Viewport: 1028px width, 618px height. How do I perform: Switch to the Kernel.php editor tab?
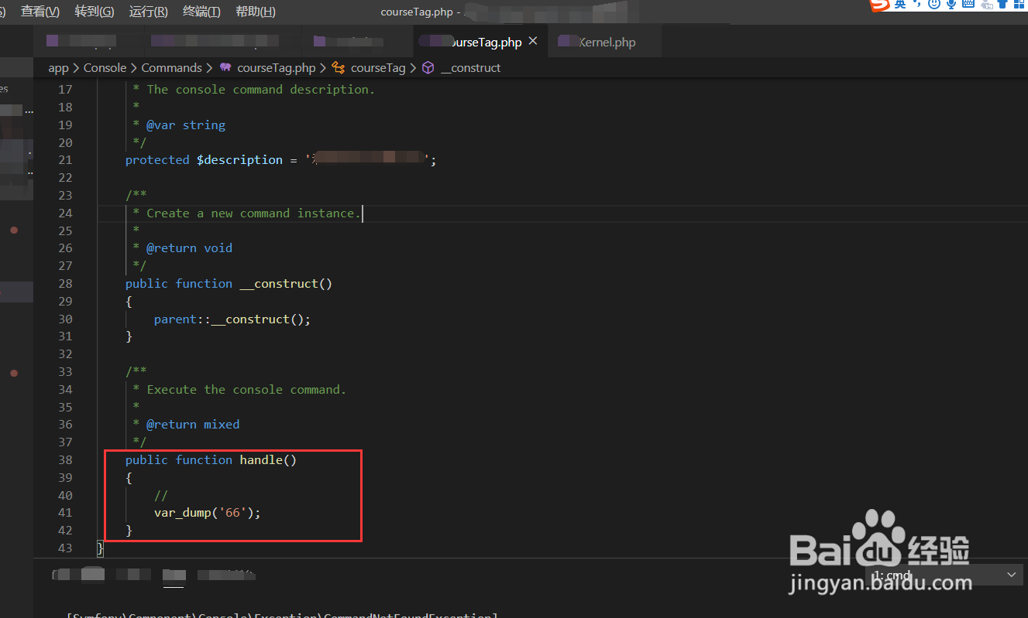point(605,42)
